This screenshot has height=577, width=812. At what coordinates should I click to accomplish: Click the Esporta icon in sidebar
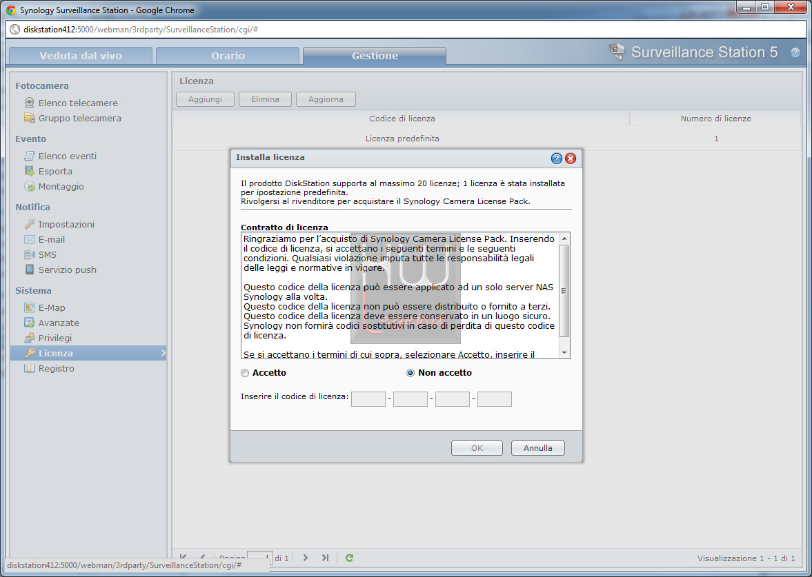tap(30, 171)
